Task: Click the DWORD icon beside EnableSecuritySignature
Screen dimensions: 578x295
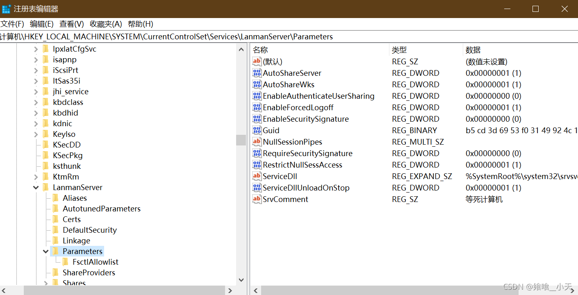Action: click(x=257, y=119)
